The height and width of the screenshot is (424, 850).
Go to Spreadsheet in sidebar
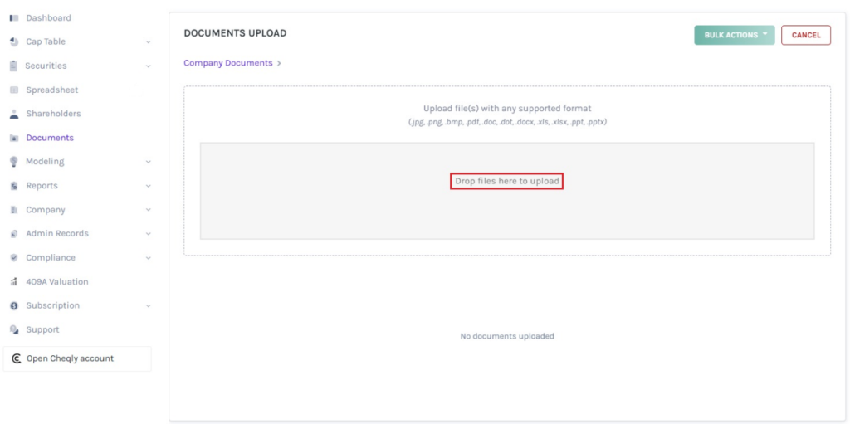(x=52, y=90)
